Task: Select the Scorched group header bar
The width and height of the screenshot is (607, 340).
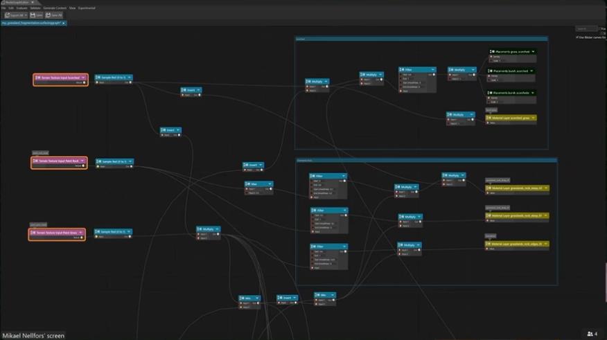Action: point(421,39)
